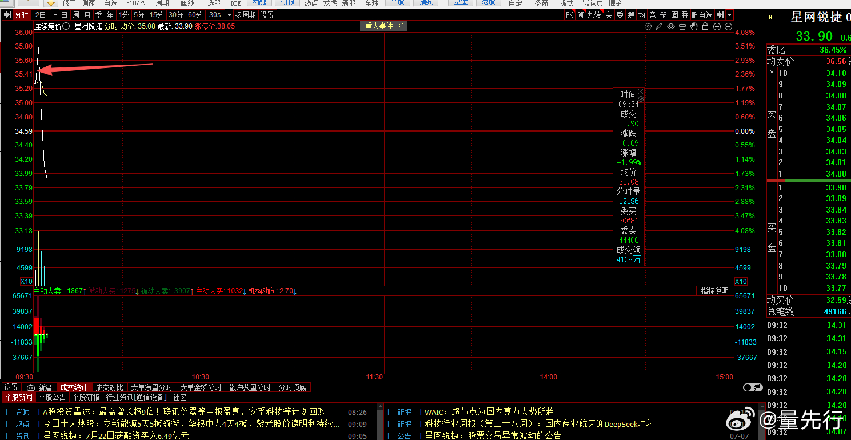Click 删自选 remove from watchlist
The height and width of the screenshot is (440, 851).
[x=702, y=15]
